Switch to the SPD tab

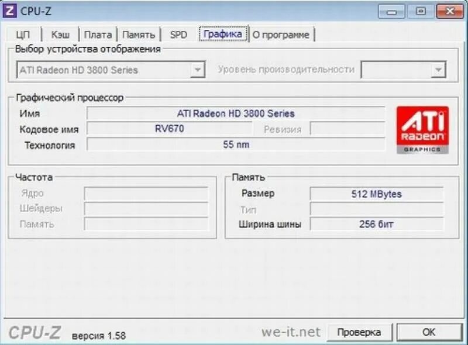178,34
